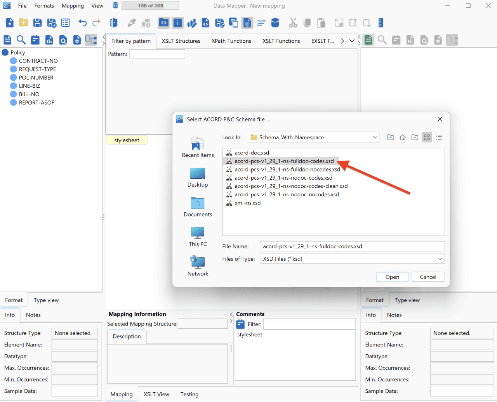Switch to the XPath Functions tab
This screenshot has width=497, height=402.
coord(231,41)
